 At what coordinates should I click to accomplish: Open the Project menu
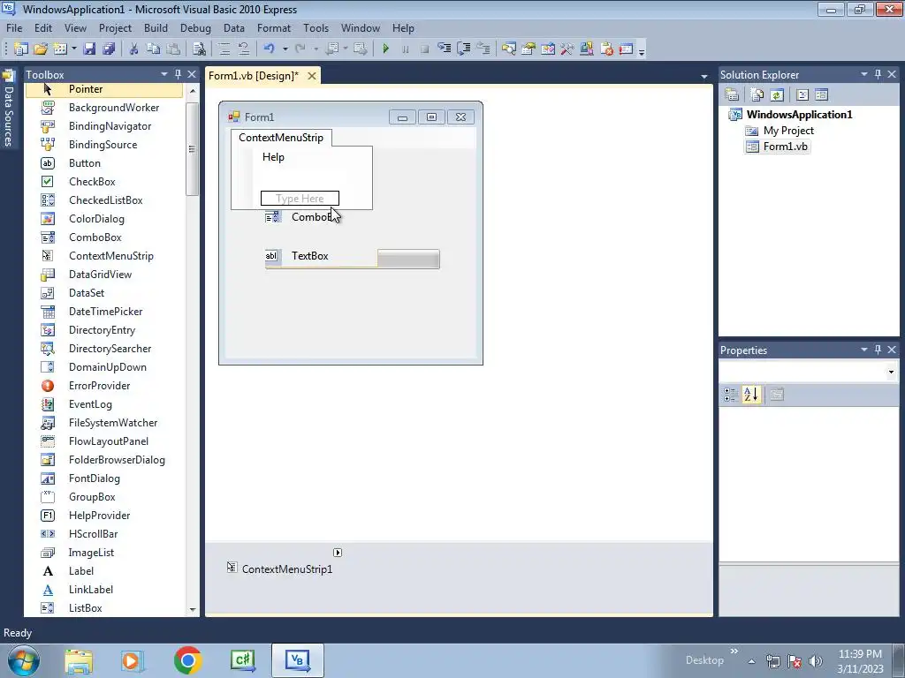(115, 28)
